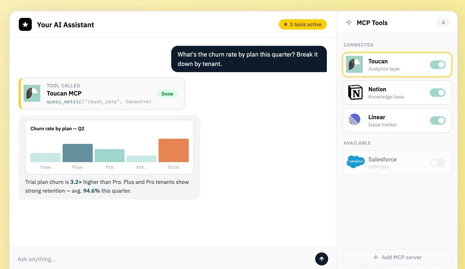Click the MCP Tools panel heading
This screenshot has height=269, width=465.
[372, 23]
